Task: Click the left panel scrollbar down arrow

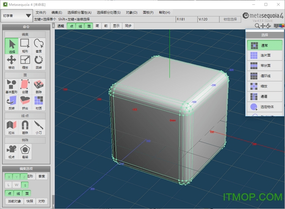Action: pos(53,206)
